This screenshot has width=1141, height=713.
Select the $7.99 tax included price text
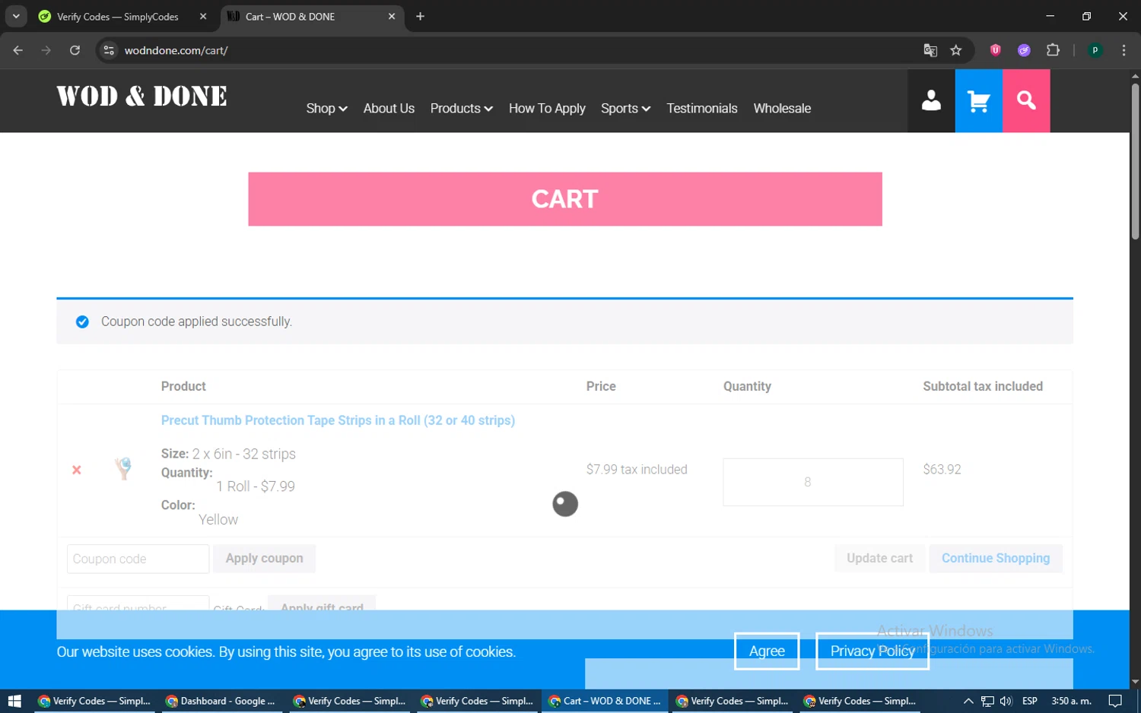[637, 470]
